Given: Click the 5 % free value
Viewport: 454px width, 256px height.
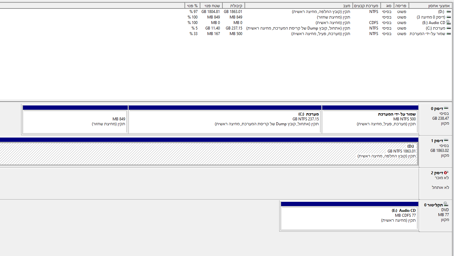Looking at the screenshot, I should [195, 28].
